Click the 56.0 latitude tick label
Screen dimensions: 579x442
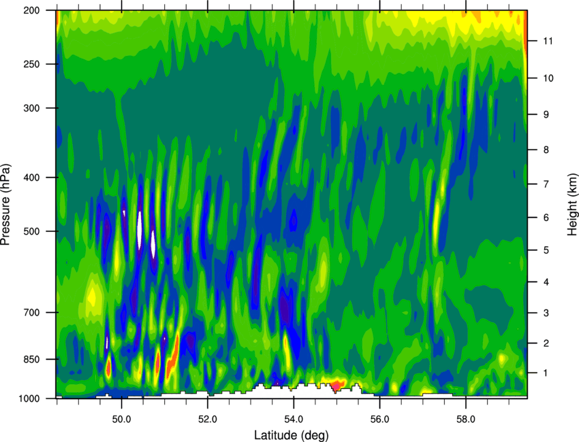(380, 420)
